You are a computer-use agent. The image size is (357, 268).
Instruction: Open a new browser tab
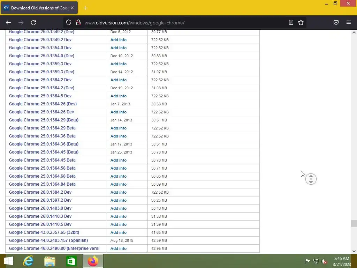tap(85, 8)
